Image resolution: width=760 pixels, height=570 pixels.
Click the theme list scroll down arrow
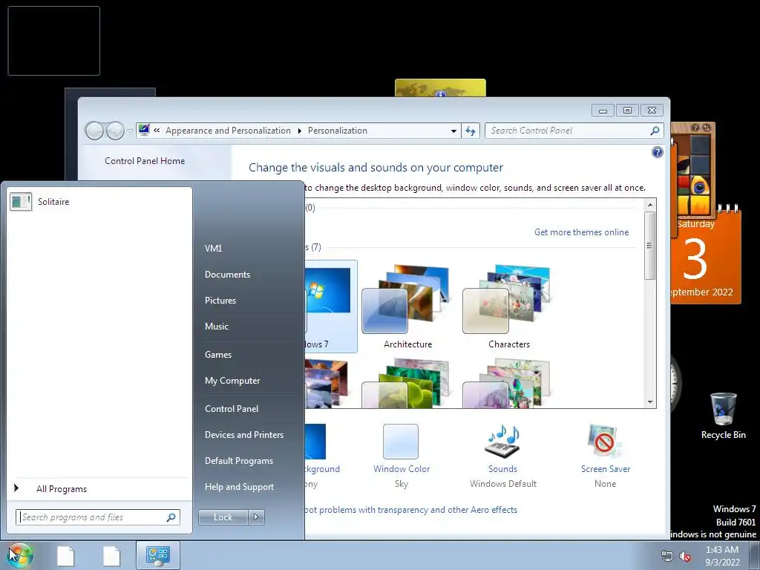650,402
